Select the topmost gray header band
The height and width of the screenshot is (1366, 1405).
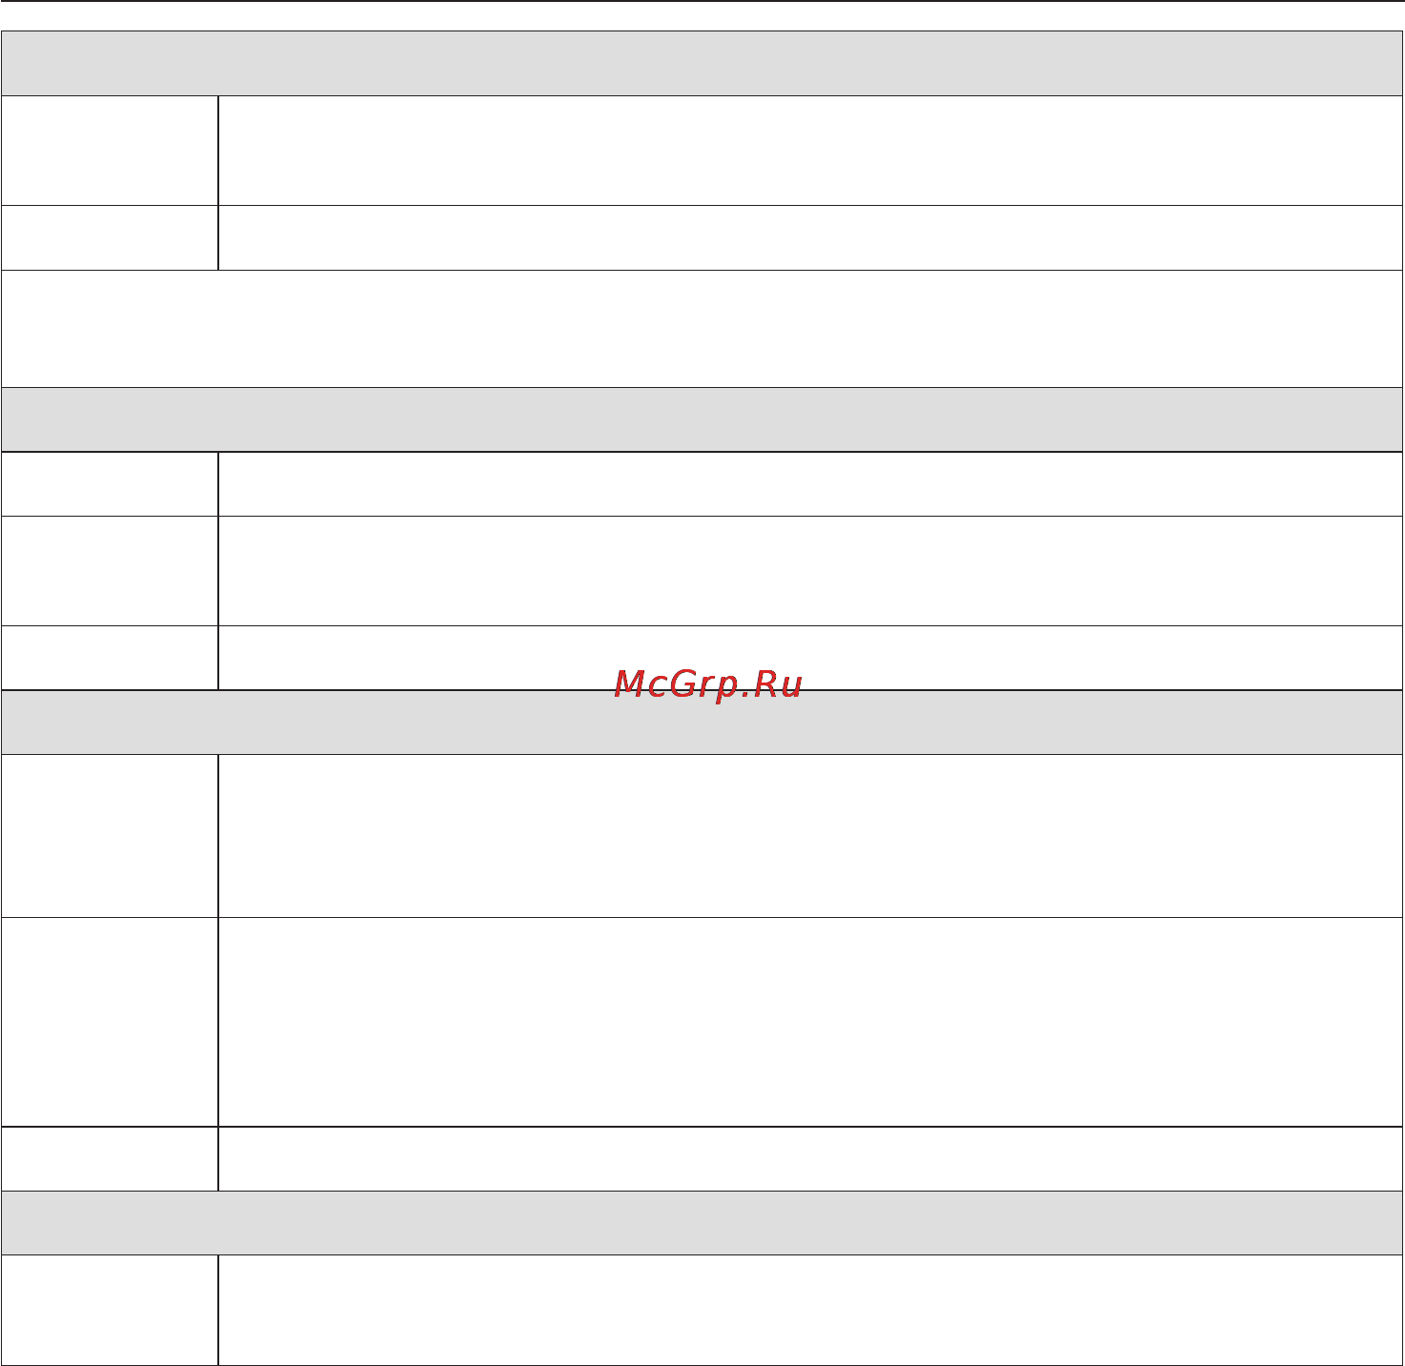[702, 63]
